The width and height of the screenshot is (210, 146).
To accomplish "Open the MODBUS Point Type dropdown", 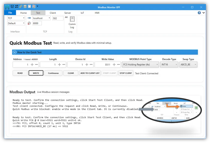I will 140,65.
